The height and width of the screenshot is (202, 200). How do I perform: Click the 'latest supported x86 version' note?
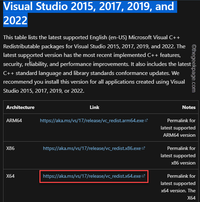coord(178,159)
